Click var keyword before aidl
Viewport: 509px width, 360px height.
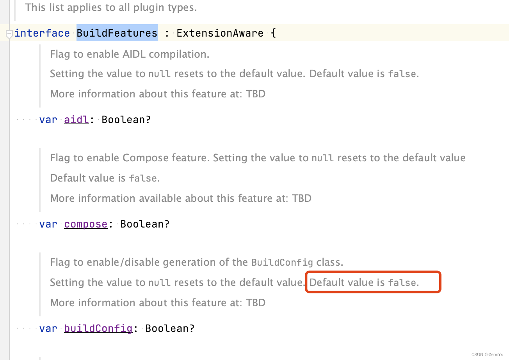tap(48, 120)
